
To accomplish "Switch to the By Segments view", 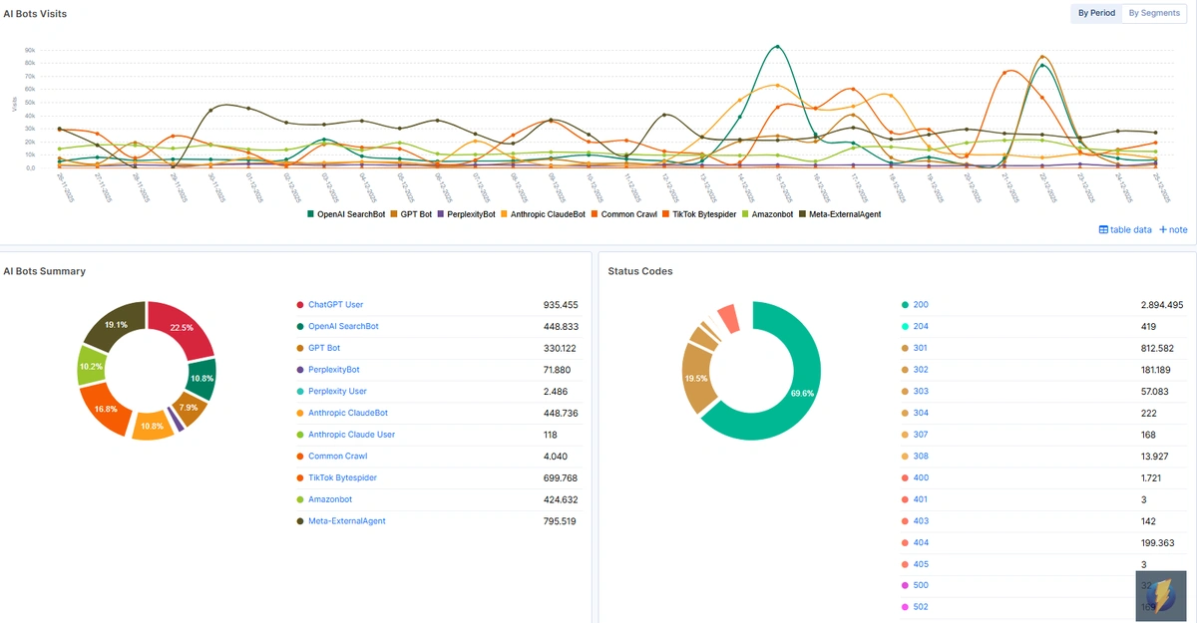I will click(x=1154, y=14).
